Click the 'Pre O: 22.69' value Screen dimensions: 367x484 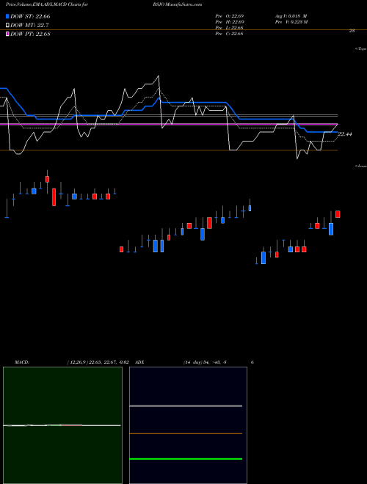point(230,16)
